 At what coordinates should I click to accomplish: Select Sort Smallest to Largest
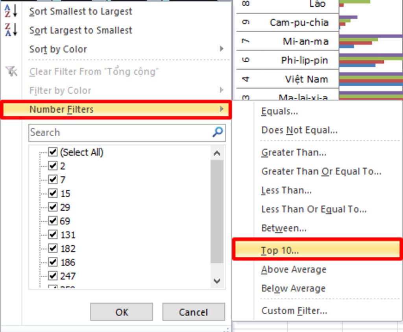[x=81, y=11]
